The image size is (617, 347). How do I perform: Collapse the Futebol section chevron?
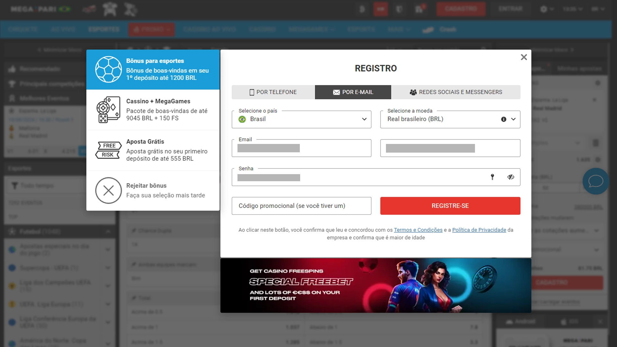pos(108,232)
